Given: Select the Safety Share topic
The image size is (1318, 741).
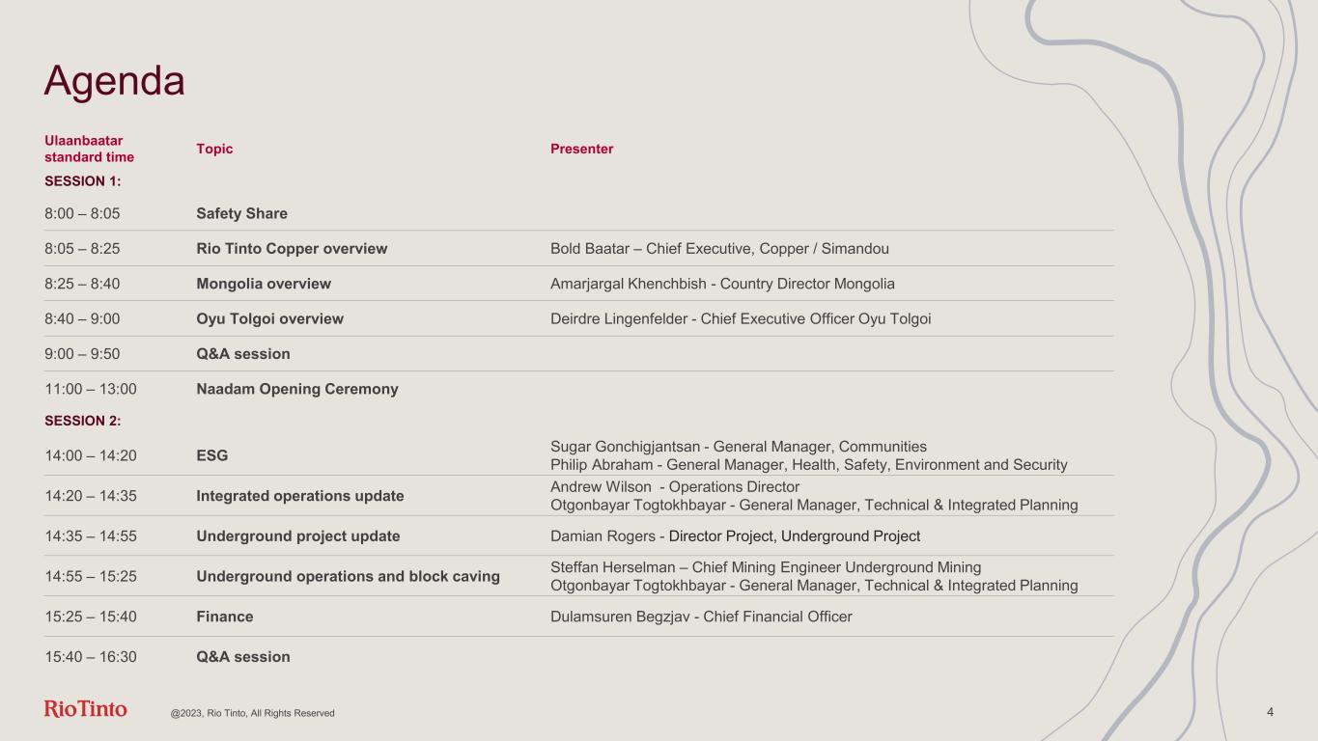Looking at the screenshot, I should tap(241, 213).
